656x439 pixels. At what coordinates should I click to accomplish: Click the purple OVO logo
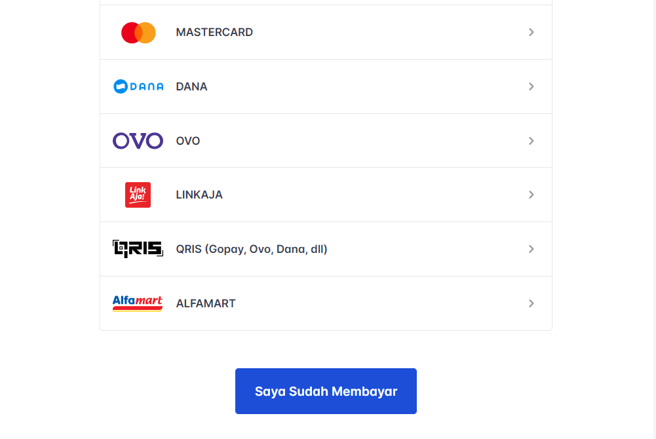(138, 141)
